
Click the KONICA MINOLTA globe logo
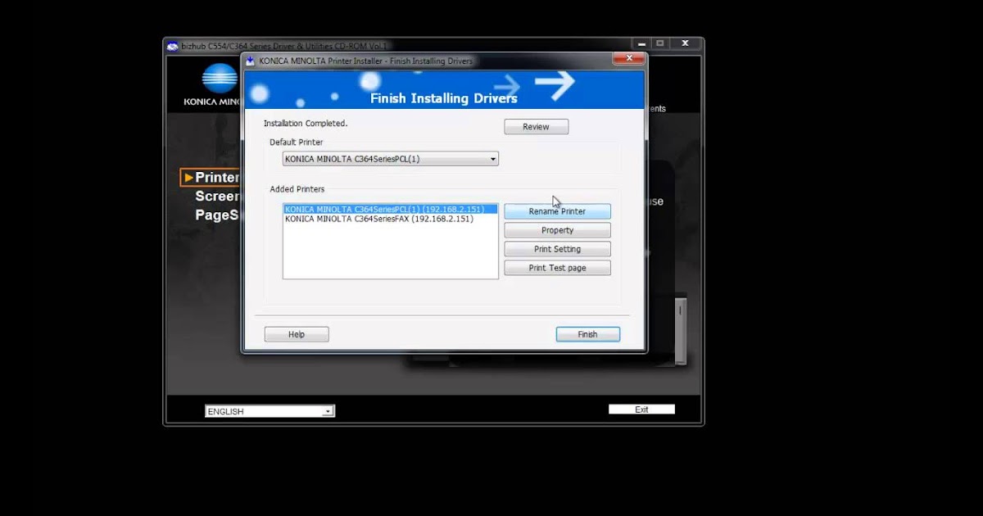(220, 79)
